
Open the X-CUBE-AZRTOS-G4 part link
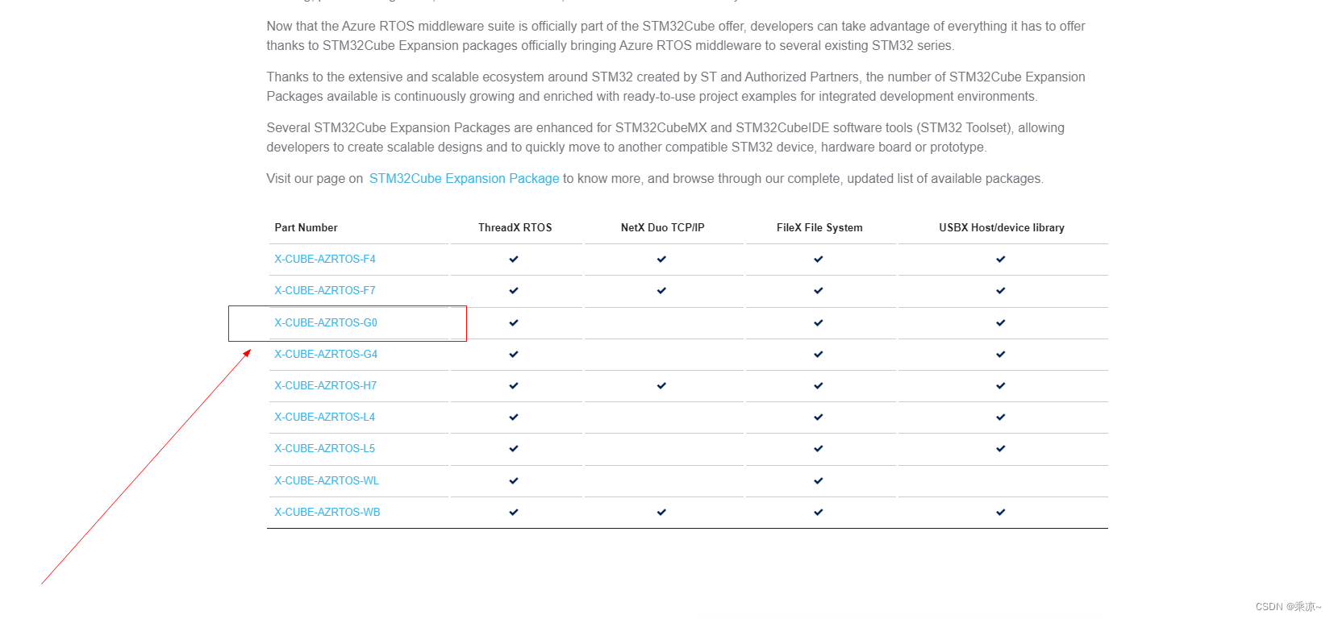pyautogui.click(x=326, y=354)
